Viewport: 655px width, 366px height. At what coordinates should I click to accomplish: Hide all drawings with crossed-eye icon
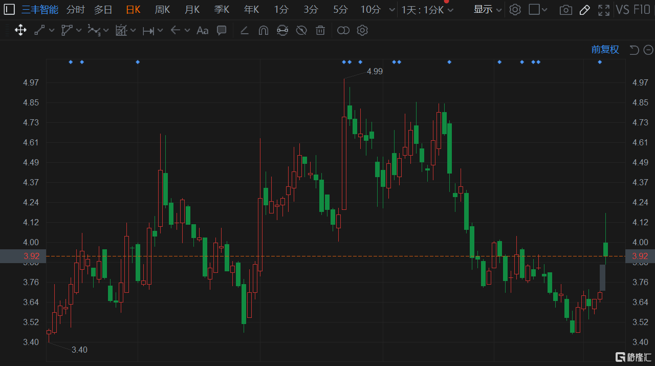pos(301,30)
